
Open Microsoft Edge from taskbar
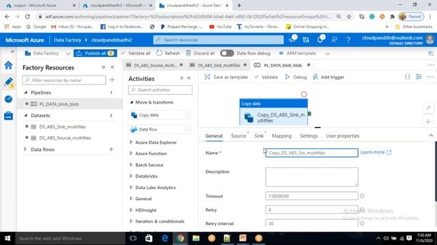coord(165,238)
